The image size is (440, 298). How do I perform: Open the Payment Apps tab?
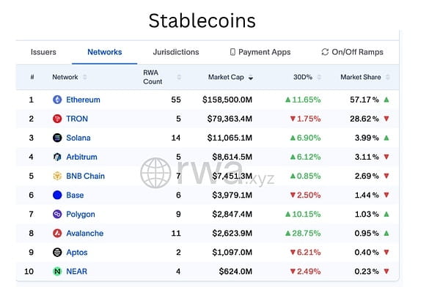(x=260, y=52)
